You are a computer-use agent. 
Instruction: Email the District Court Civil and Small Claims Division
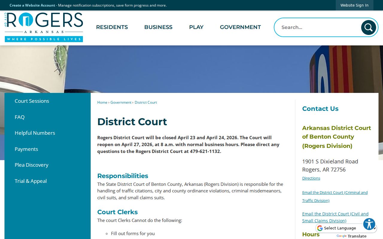coord(335,217)
